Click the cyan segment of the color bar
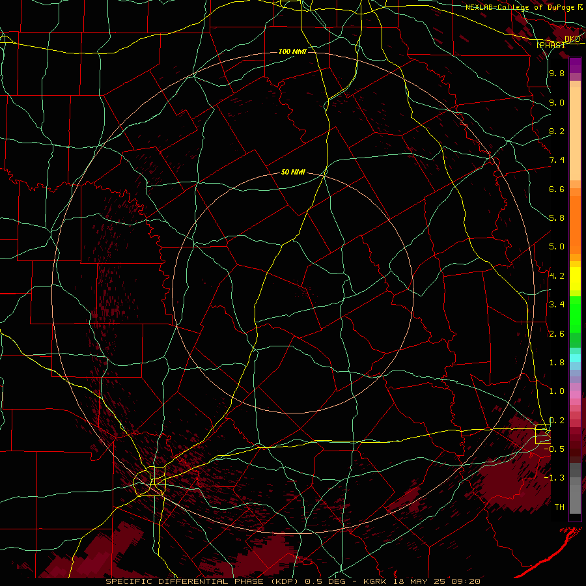The image size is (586, 586). pos(575,358)
